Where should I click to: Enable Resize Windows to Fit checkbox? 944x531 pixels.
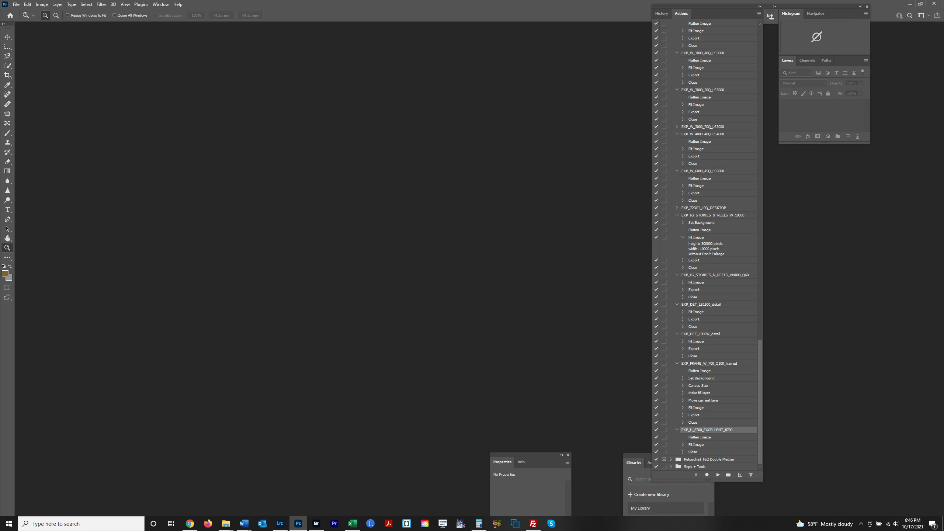pos(68,15)
